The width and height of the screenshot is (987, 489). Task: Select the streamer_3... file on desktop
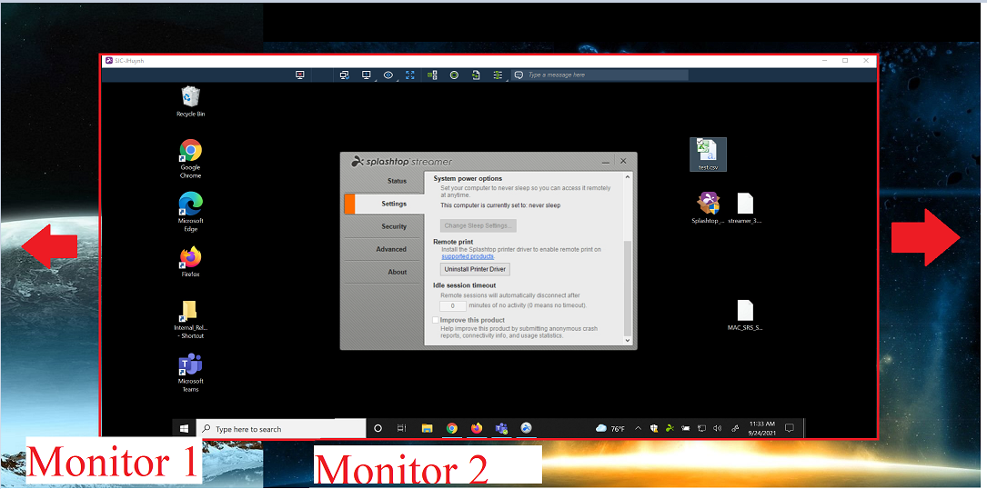tap(745, 208)
